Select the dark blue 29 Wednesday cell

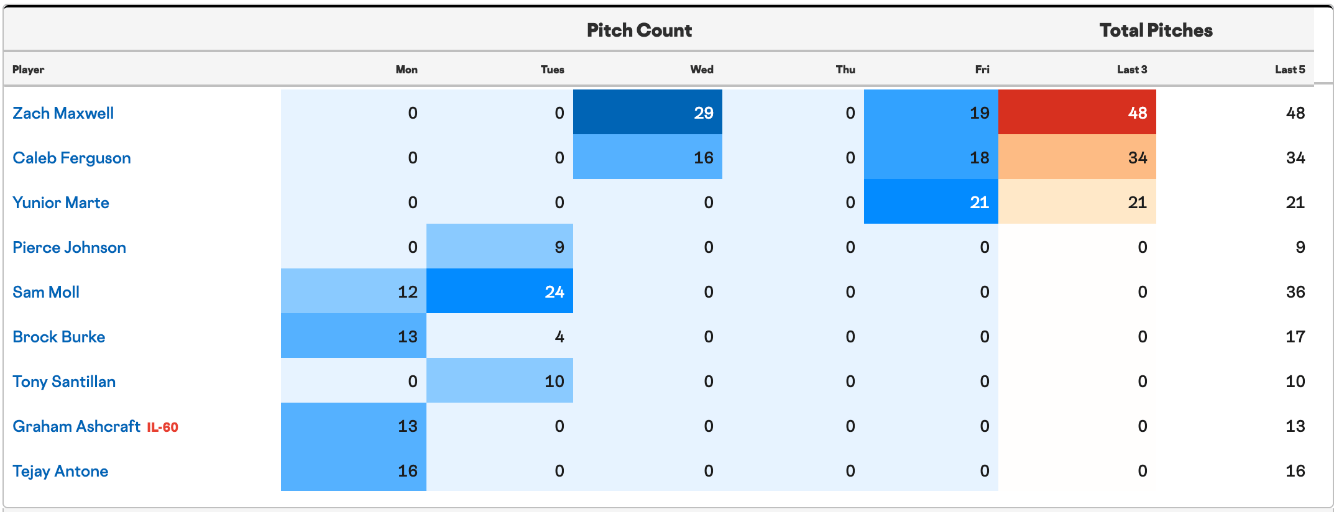coord(648,112)
